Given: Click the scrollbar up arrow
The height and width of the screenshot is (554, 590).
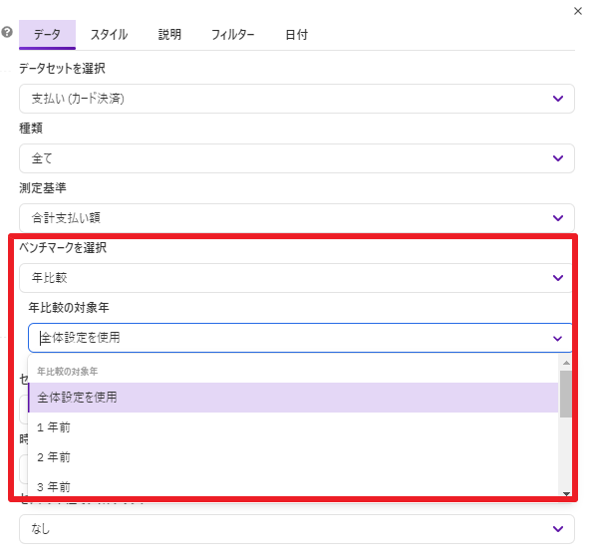Looking at the screenshot, I should (565, 363).
